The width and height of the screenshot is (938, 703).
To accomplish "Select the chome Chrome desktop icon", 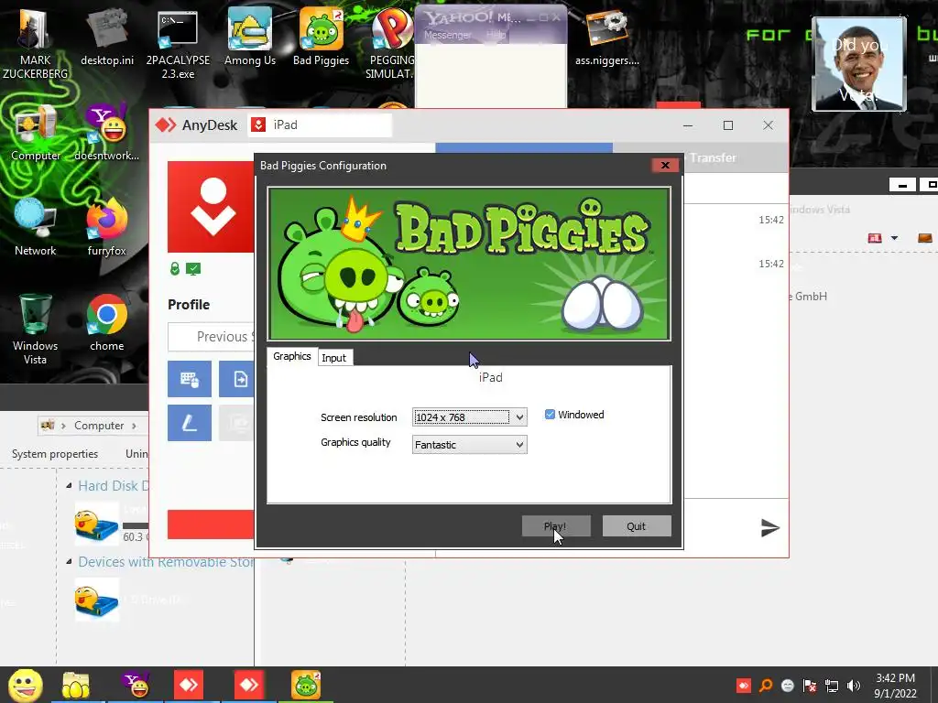I will click(106, 323).
